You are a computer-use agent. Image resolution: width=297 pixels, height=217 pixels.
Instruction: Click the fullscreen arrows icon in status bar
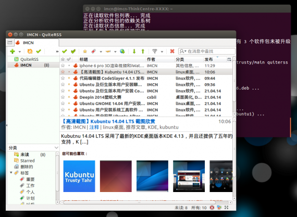[226, 208]
